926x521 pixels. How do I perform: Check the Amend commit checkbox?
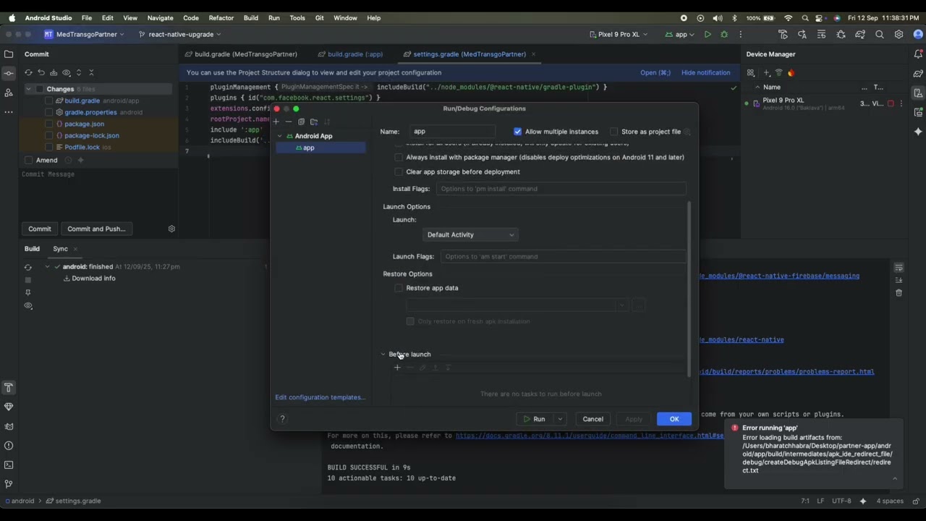[x=29, y=160]
